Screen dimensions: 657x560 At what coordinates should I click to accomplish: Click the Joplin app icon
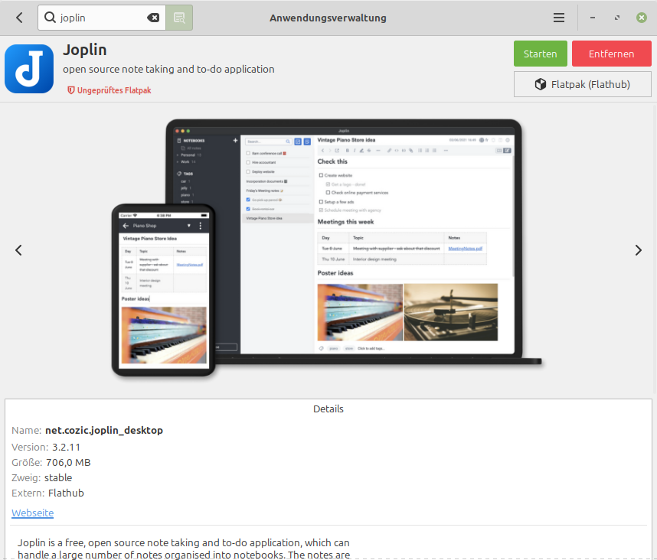point(29,69)
